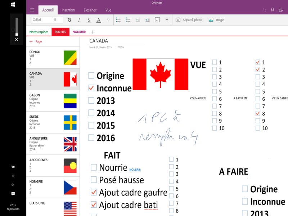Apply italic formatting

tap(79, 20)
